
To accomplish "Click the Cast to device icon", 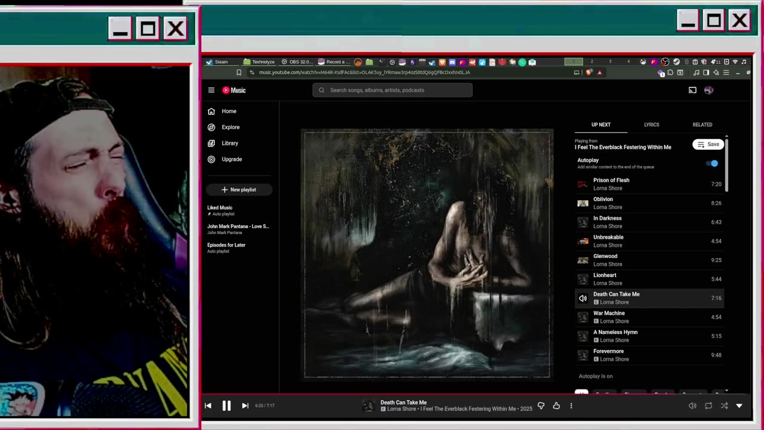I will pos(692,90).
